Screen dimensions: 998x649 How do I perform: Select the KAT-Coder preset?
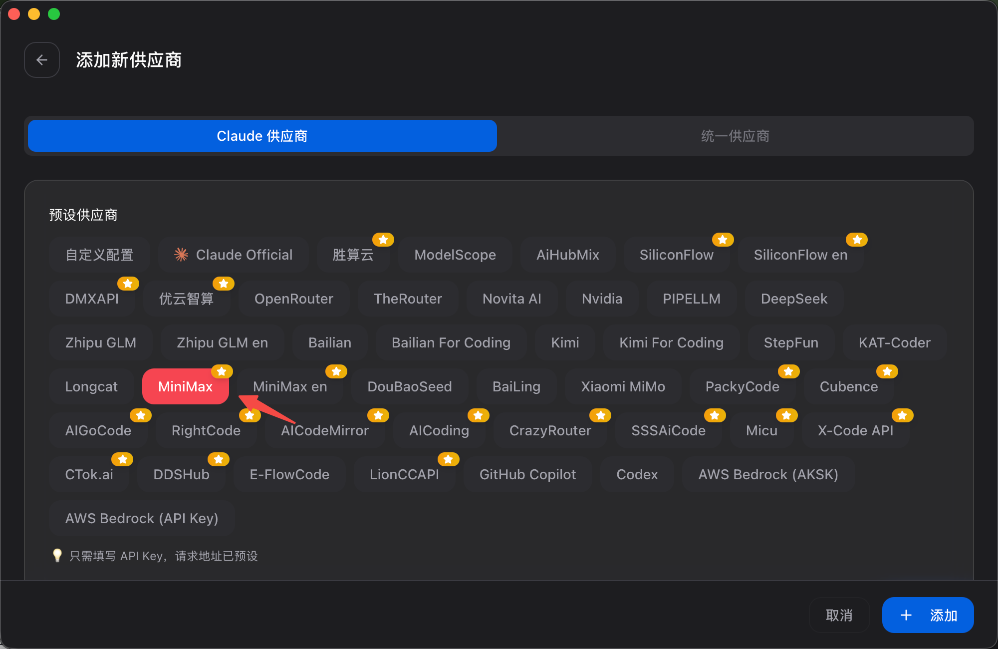(x=895, y=342)
